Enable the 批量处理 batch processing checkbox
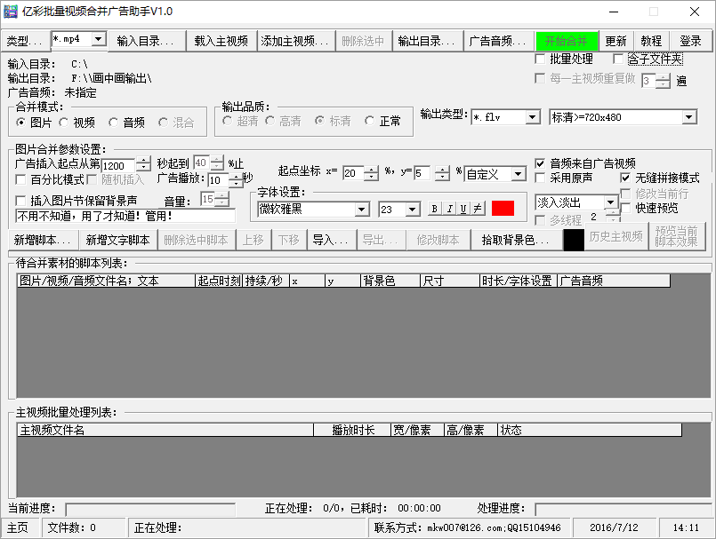Screen dimensions: 716x539 540,59
